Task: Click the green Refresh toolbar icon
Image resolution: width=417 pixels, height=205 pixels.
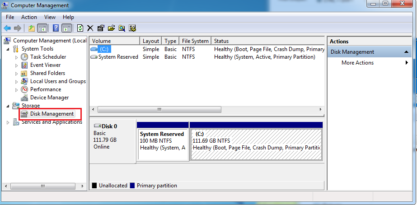Action: point(80,28)
